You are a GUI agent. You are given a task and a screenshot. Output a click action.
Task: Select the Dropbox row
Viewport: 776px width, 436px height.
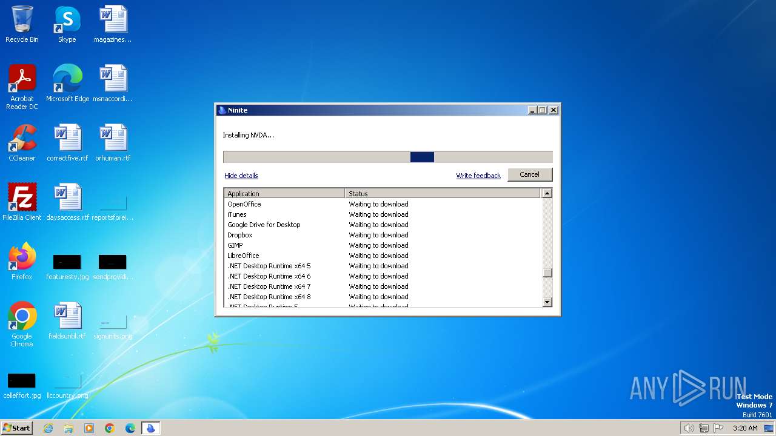[383, 235]
